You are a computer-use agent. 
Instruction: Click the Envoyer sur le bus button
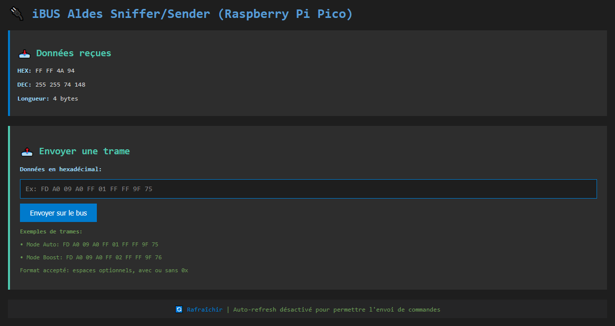point(58,213)
